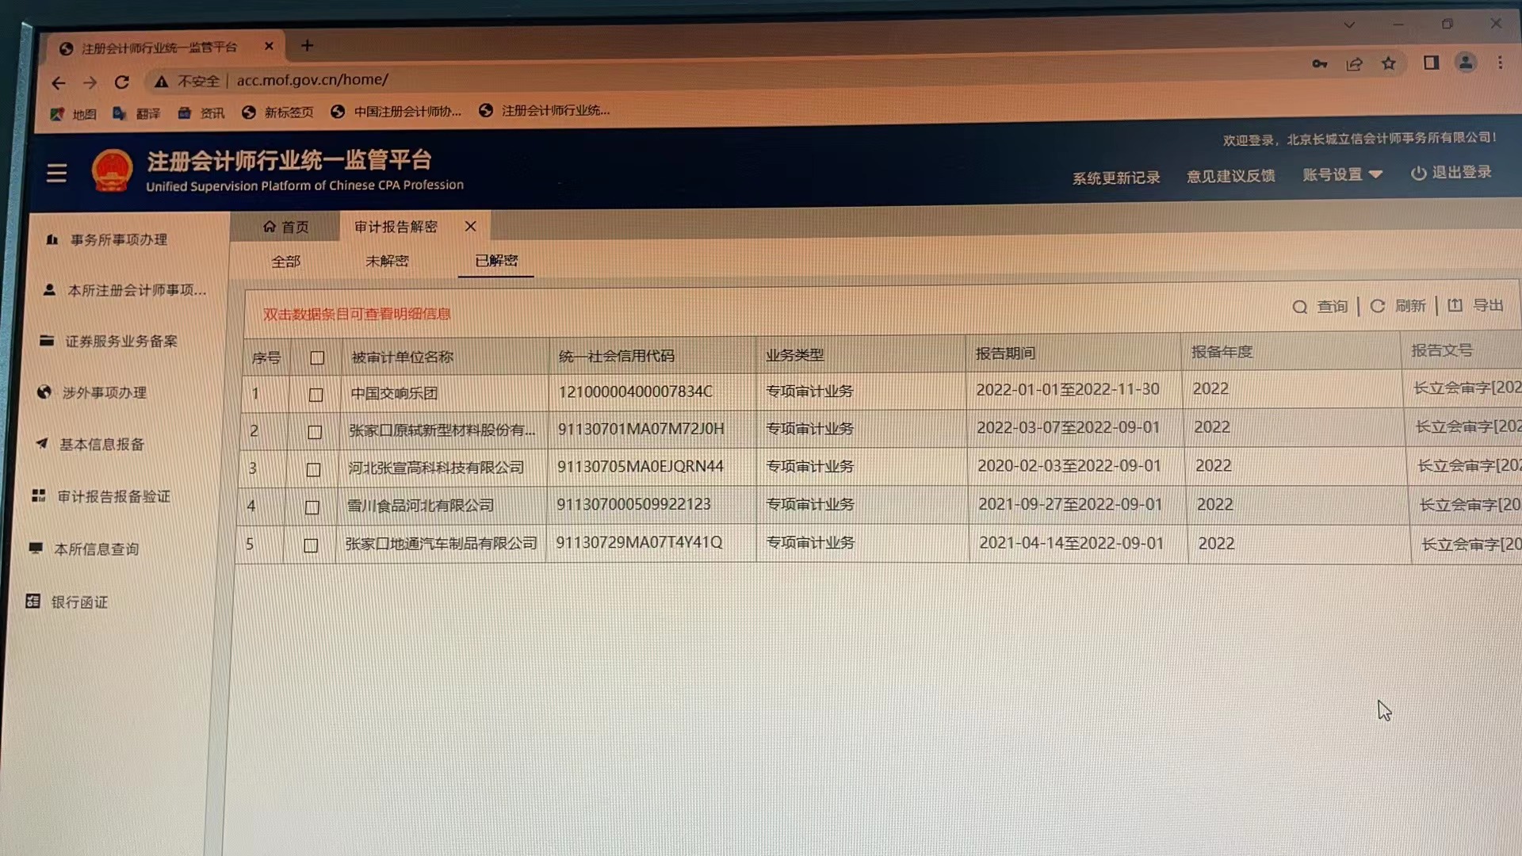Click the power icon for 退出登录
This screenshot has width=1522, height=856.
click(1418, 173)
